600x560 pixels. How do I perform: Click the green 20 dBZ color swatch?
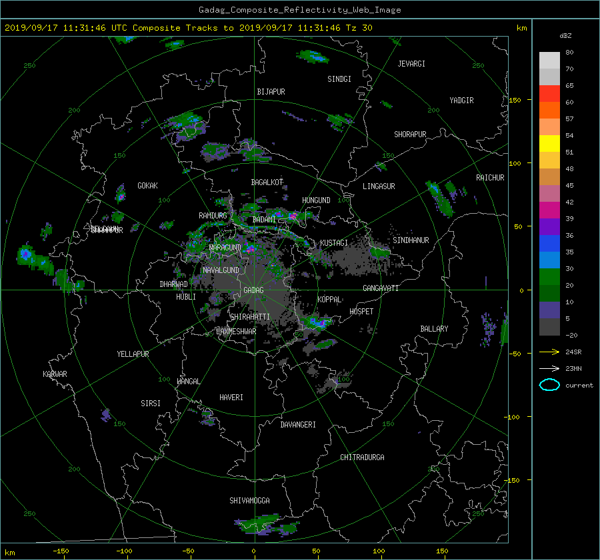pos(549,276)
